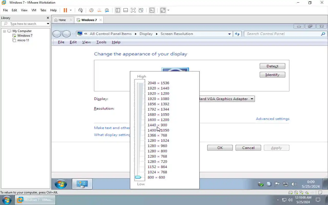The image size is (328, 205).
Task: Open VMware Help menu
Action: click(x=53, y=10)
